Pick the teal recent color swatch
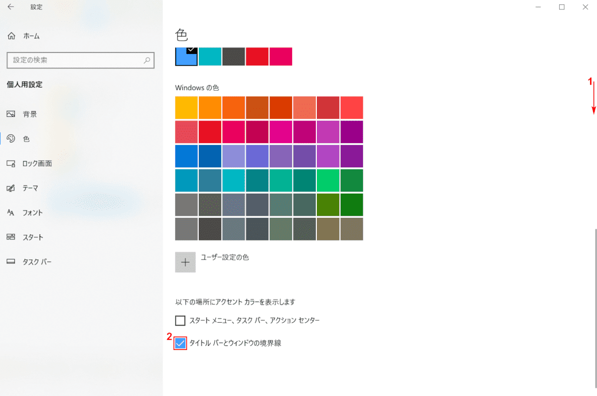 click(210, 56)
